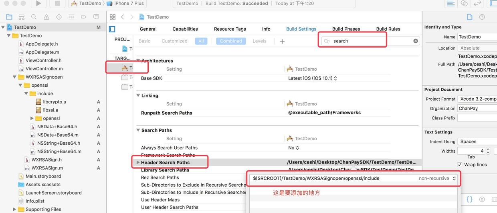The width and height of the screenshot is (497, 213).
Task: Open the Project navigator folder icon
Action: coord(9,17)
